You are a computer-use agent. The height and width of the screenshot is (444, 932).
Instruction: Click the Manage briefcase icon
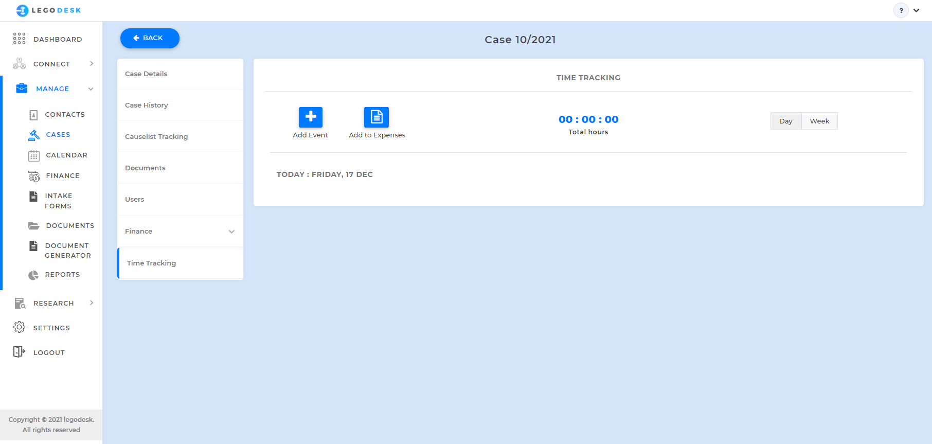coord(22,88)
